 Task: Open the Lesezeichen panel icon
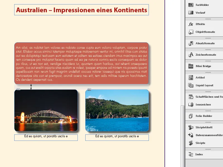[191, 105]
